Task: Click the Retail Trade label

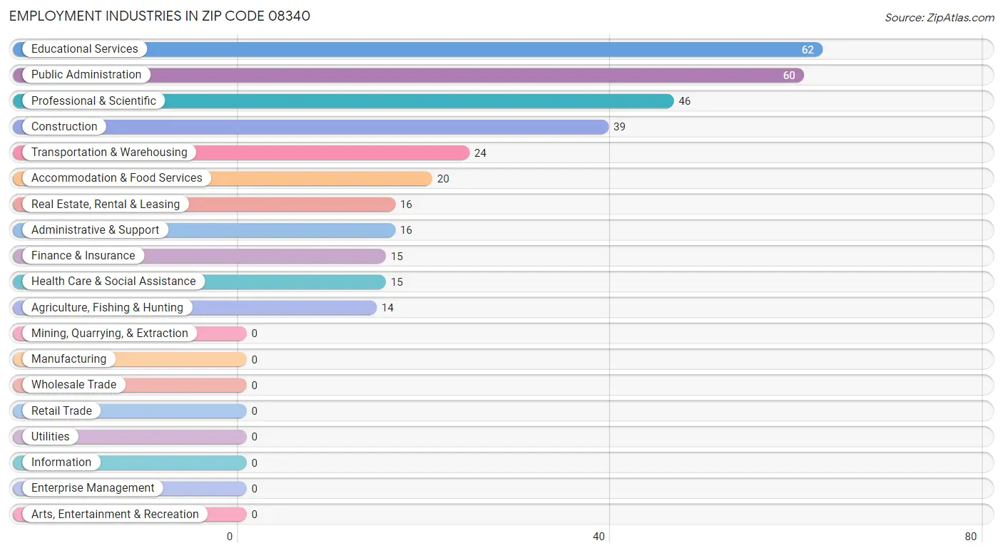Action: click(x=61, y=411)
